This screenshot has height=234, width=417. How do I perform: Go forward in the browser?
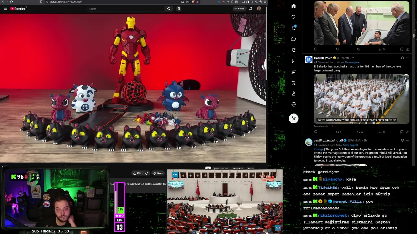tap(7, 2)
